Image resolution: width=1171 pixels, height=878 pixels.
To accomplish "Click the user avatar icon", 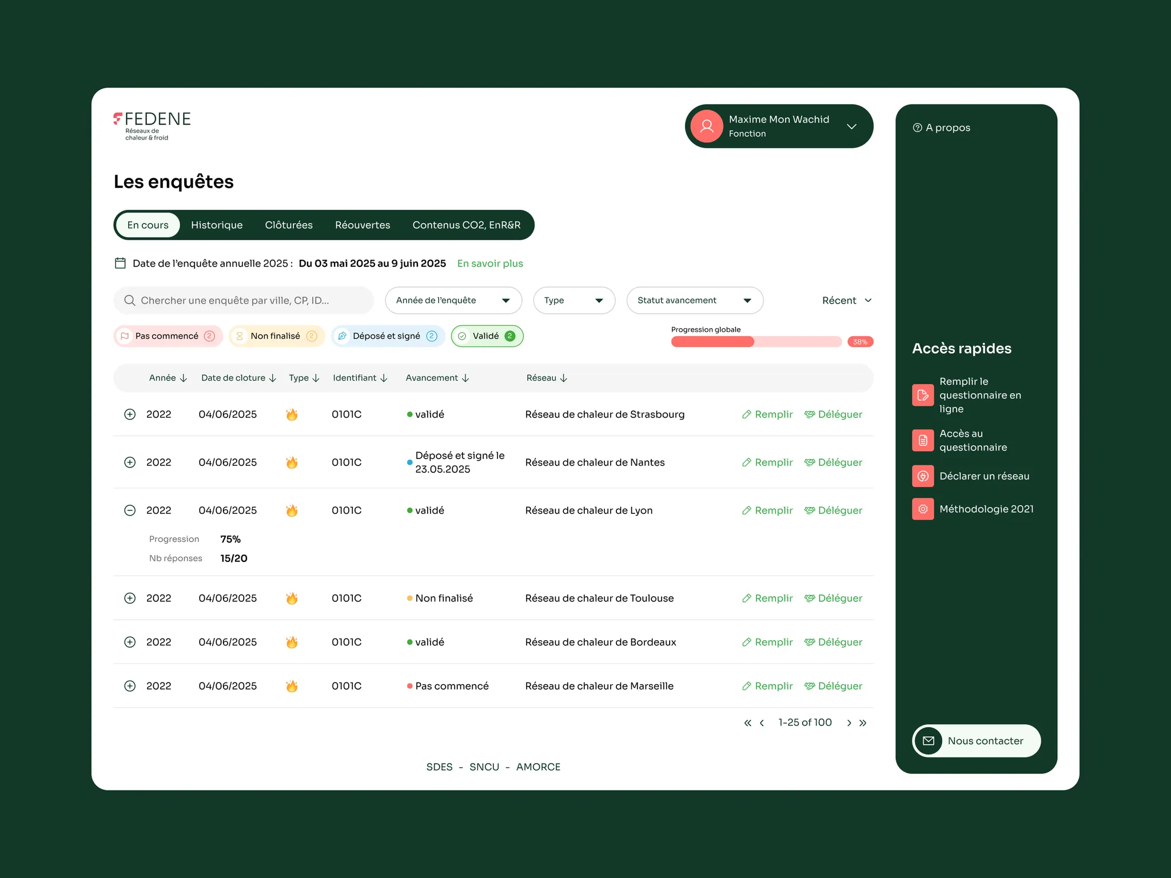I will point(707,126).
